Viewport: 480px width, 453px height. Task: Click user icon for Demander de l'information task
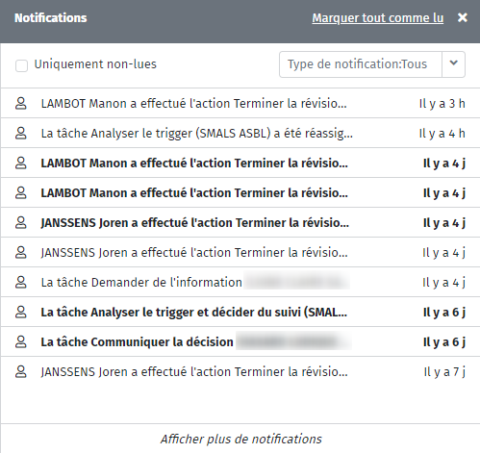[x=21, y=282]
